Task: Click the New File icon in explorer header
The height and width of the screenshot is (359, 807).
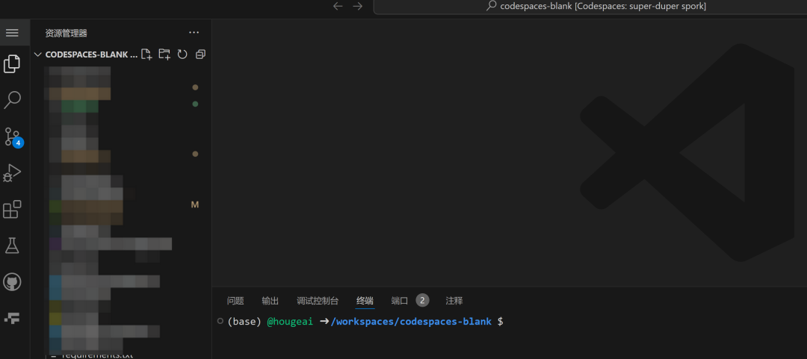Action: click(146, 54)
